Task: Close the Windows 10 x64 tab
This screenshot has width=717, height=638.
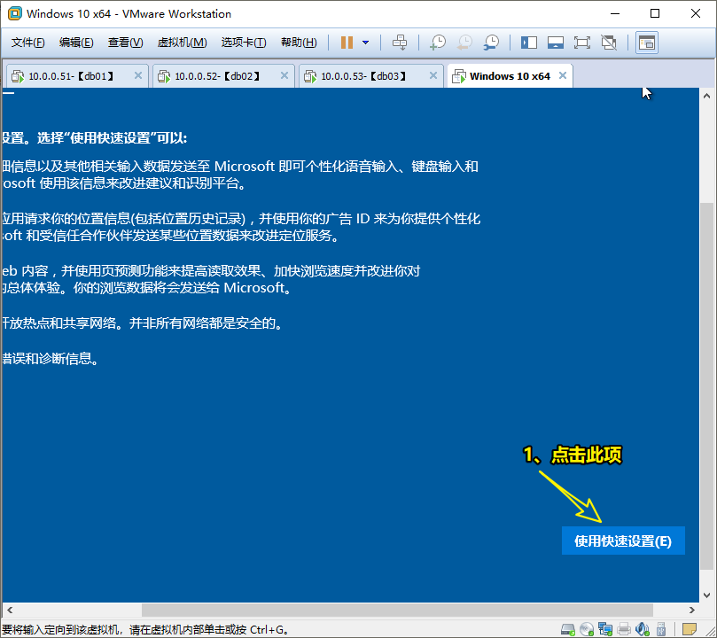Action: coord(563,76)
